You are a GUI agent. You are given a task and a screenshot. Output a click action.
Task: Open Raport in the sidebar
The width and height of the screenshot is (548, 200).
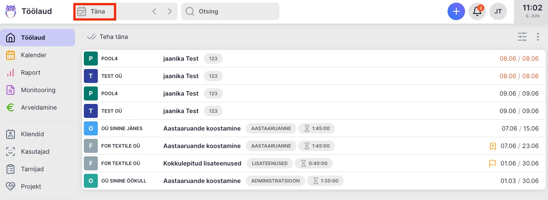tap(31, 72)
